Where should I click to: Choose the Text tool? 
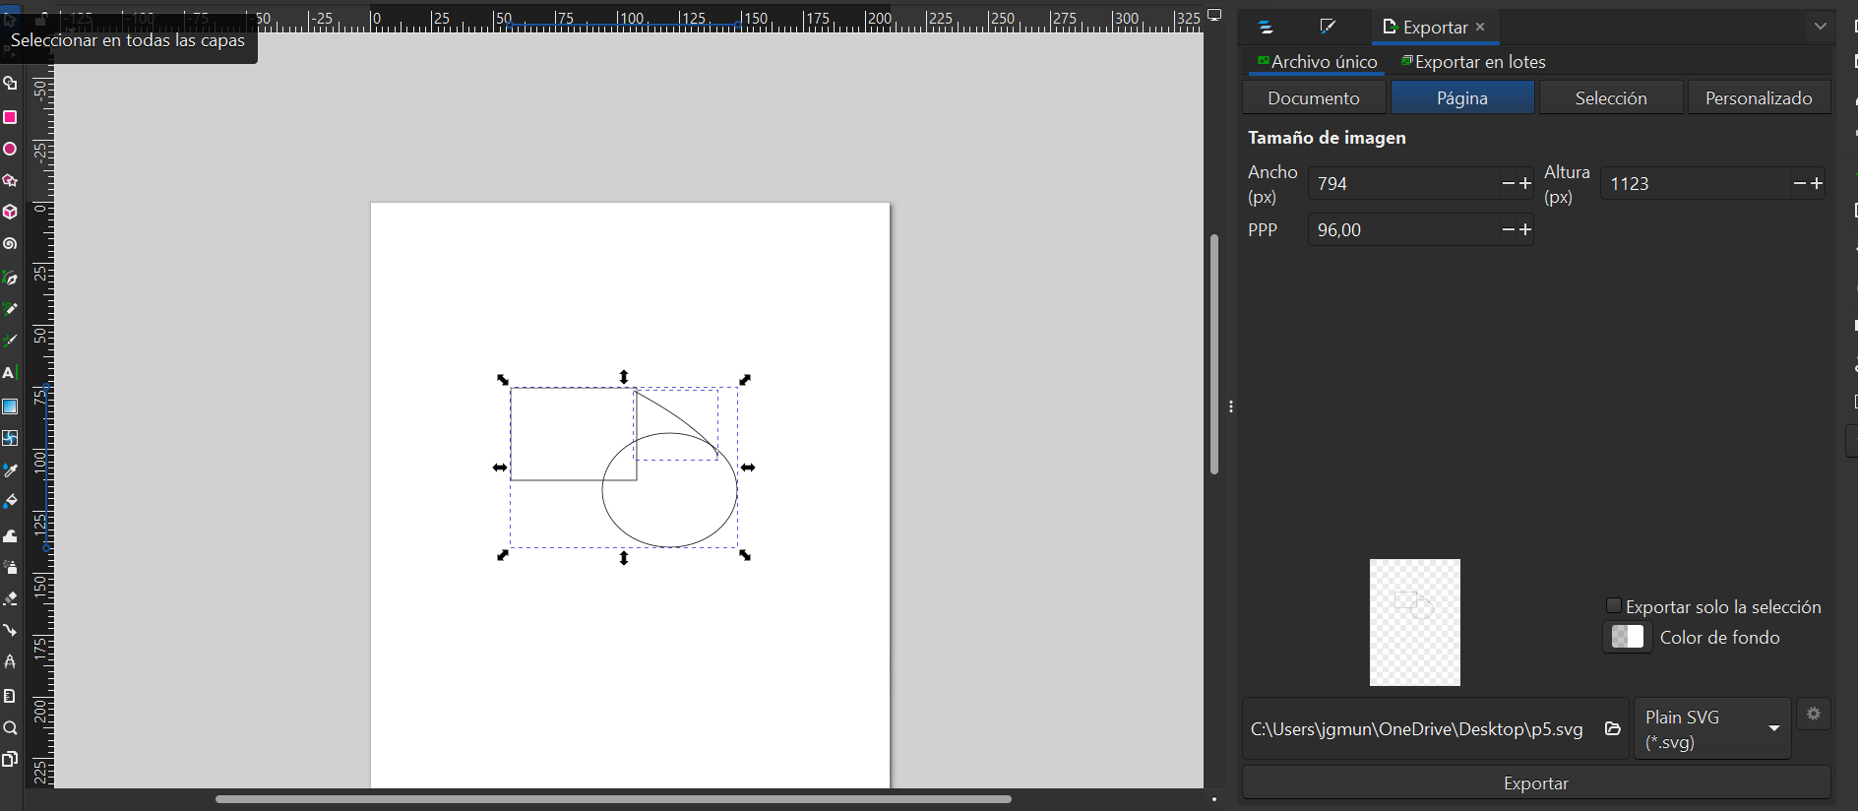pyautogui.click(x=10, y=372)
